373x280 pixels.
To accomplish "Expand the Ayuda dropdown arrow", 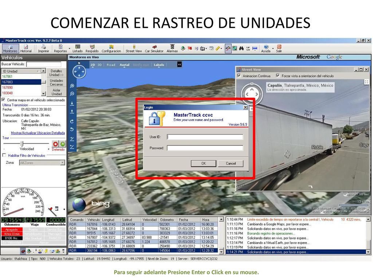I will tap(273, 48).
